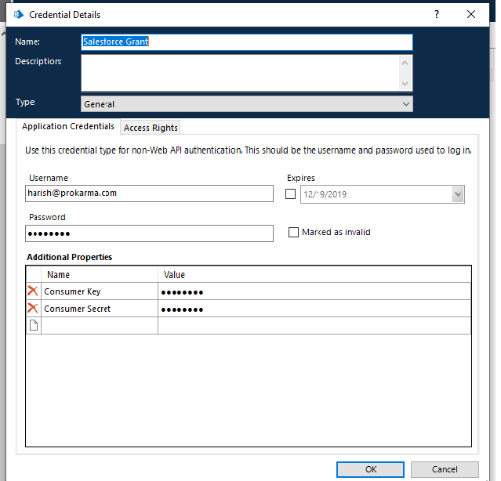Expand the expiry date picker dropdown

coord(457,194)
